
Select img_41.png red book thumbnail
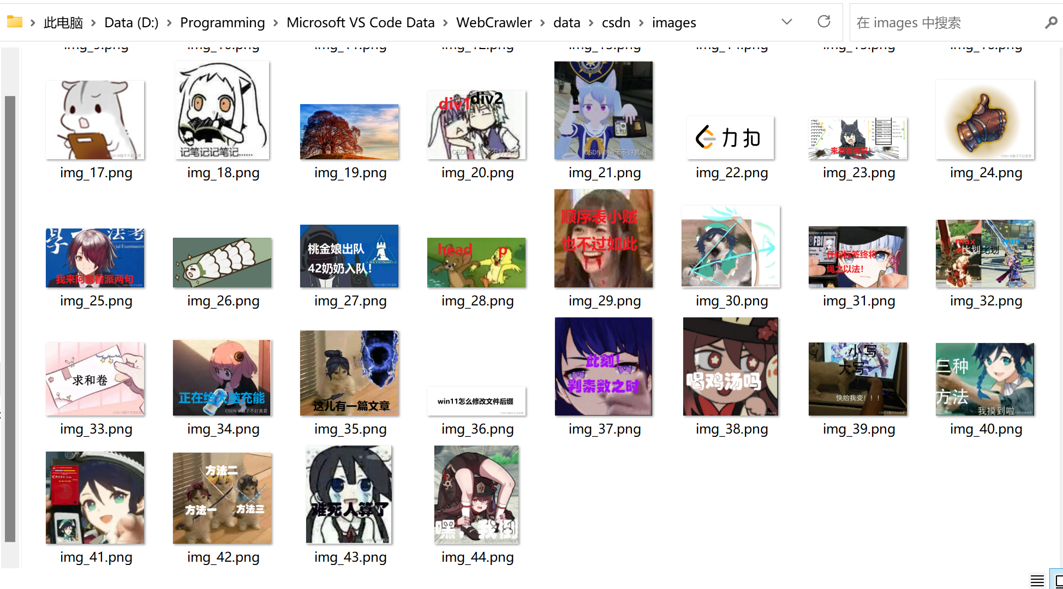click(x=95, y=497)
